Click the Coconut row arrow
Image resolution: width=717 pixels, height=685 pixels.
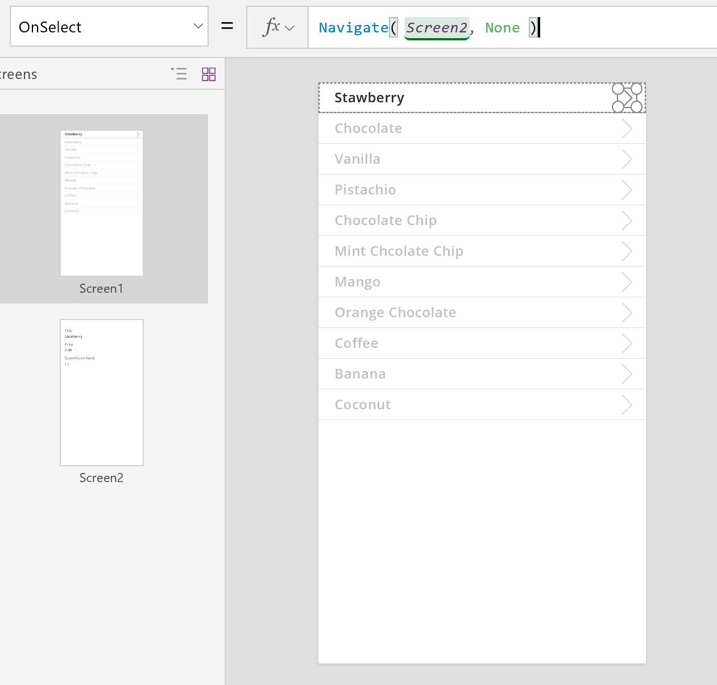pos(627,405)
